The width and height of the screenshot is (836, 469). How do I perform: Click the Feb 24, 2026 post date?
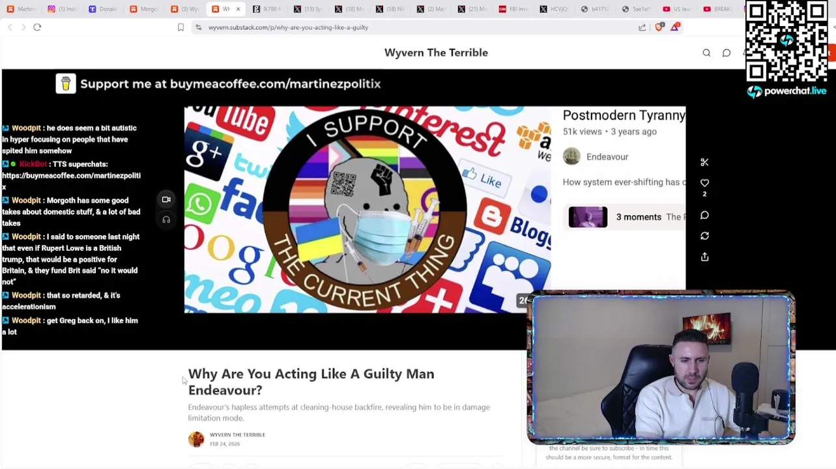(x=225, y=444)
